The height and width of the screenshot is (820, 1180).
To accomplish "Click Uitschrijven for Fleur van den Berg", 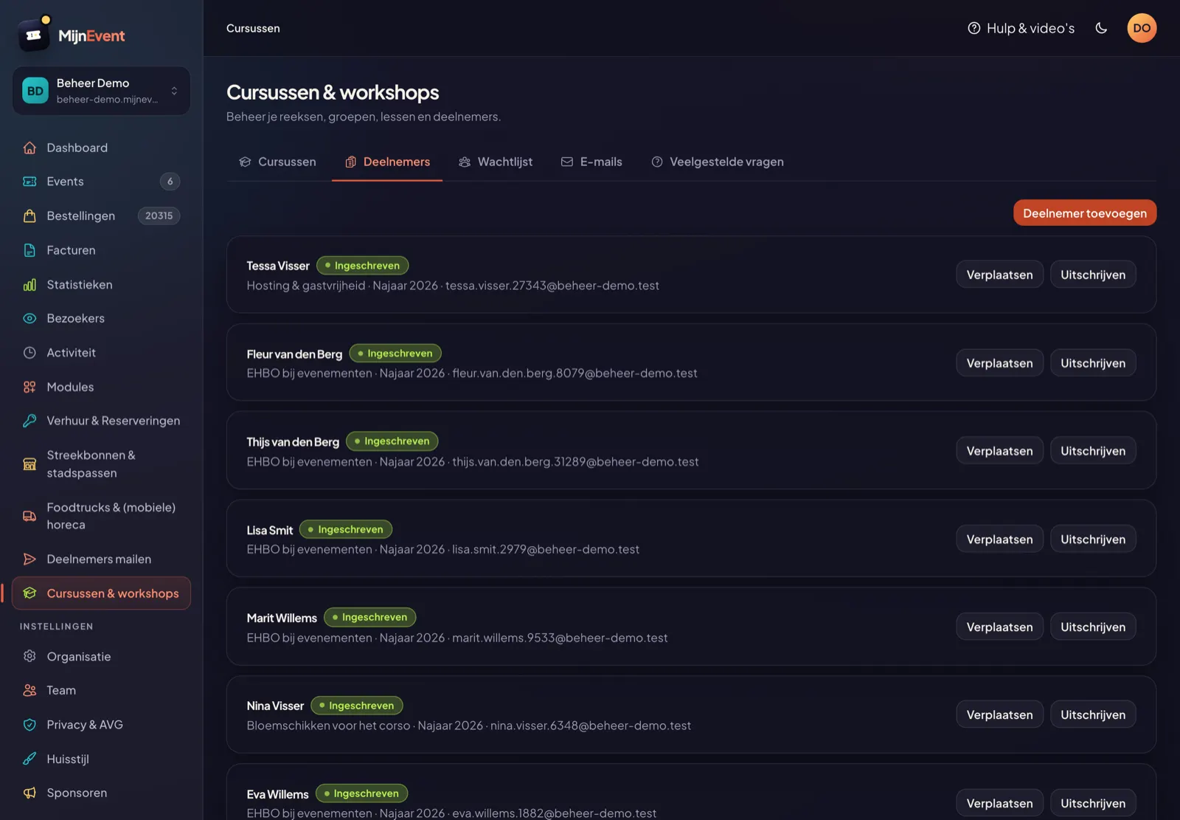I will (x=1093, y=363).
